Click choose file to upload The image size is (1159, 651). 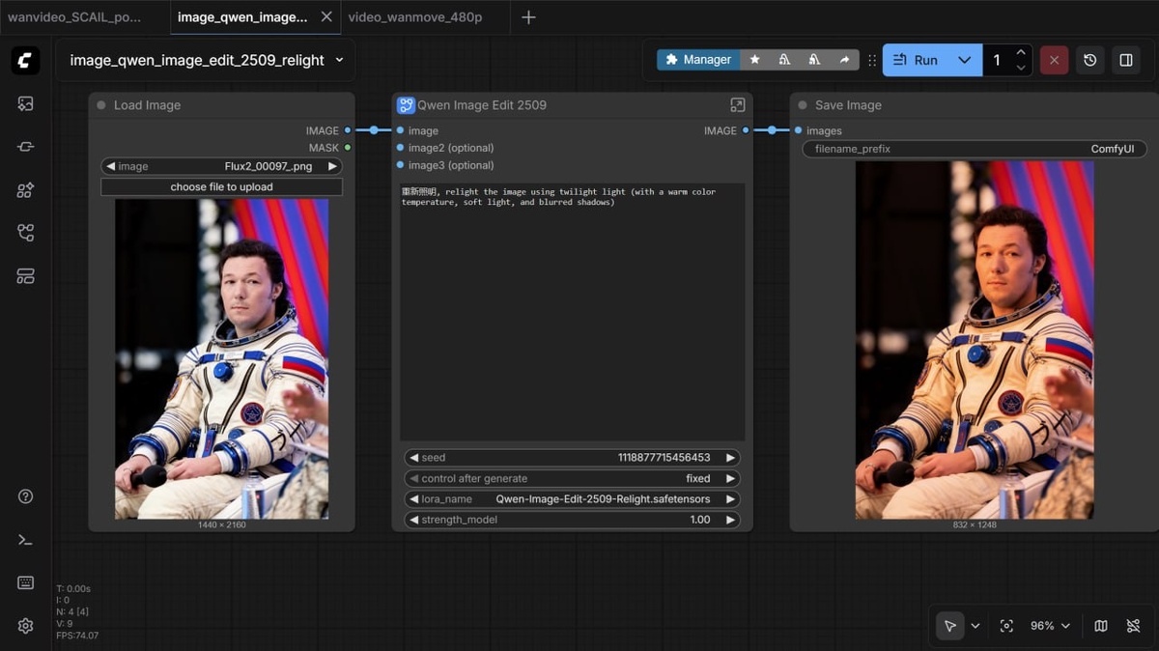(221, 186)
